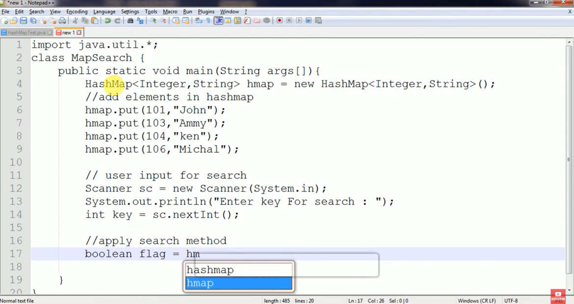574x304 pixels.
Task: Play back recorded macro icon
Action: 299,21
